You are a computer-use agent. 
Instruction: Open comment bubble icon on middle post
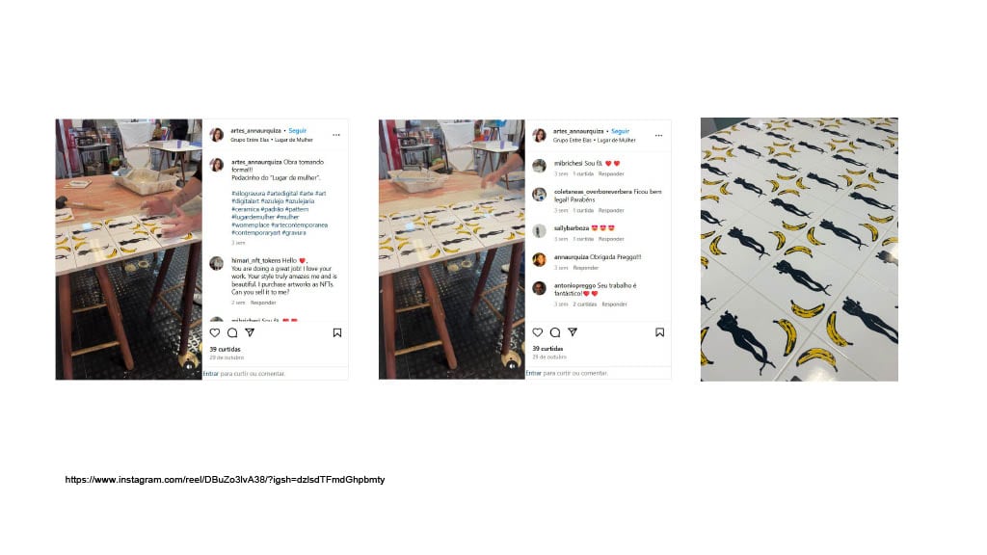[555, 331]
